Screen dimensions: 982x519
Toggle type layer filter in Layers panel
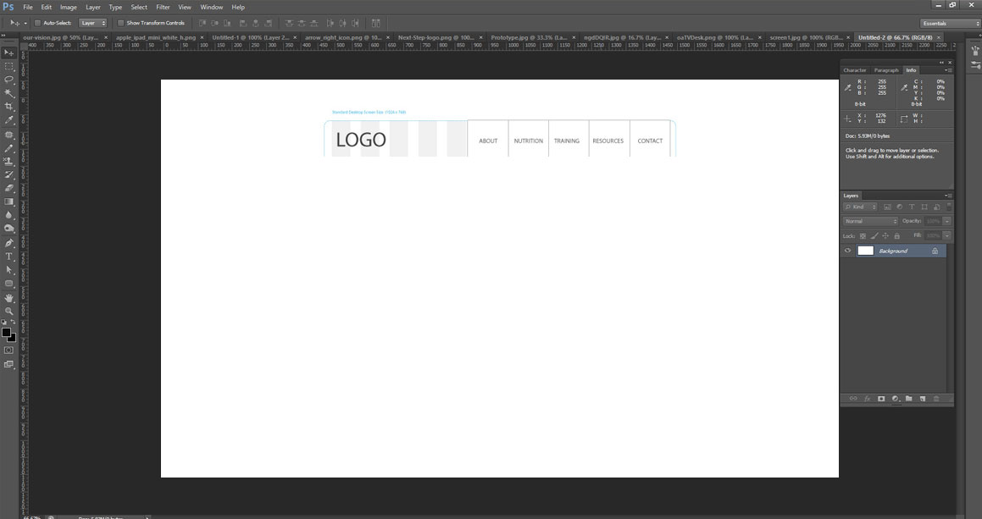tap(912, 207)
